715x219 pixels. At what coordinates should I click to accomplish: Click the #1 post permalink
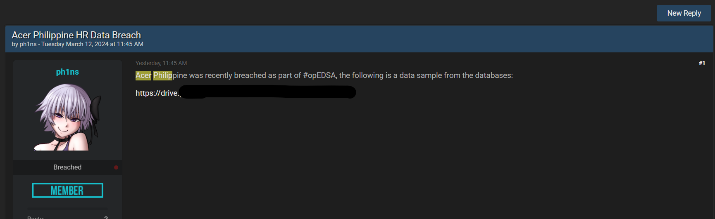tap(701, 63)
